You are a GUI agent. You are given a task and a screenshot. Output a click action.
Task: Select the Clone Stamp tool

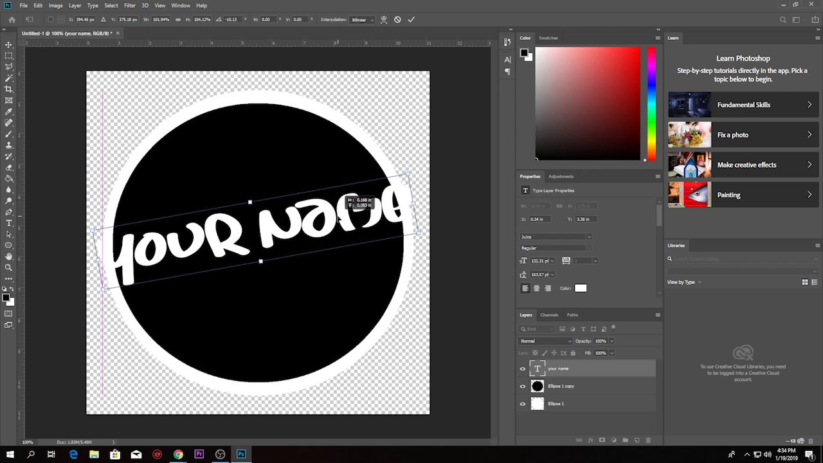point(8,145)
